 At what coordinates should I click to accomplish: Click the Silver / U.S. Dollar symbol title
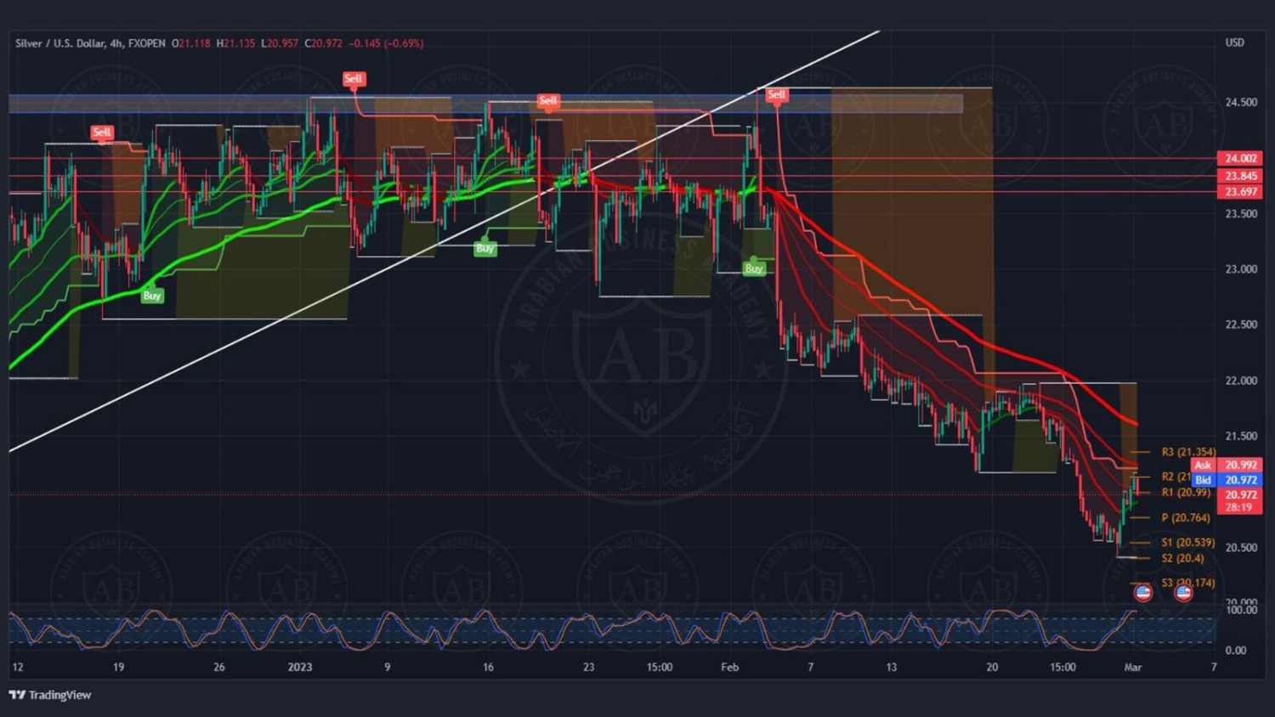59,43
